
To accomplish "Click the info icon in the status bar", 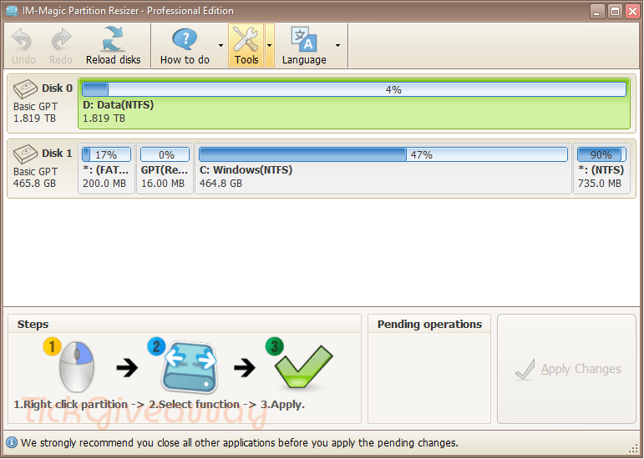I will 12,442.
